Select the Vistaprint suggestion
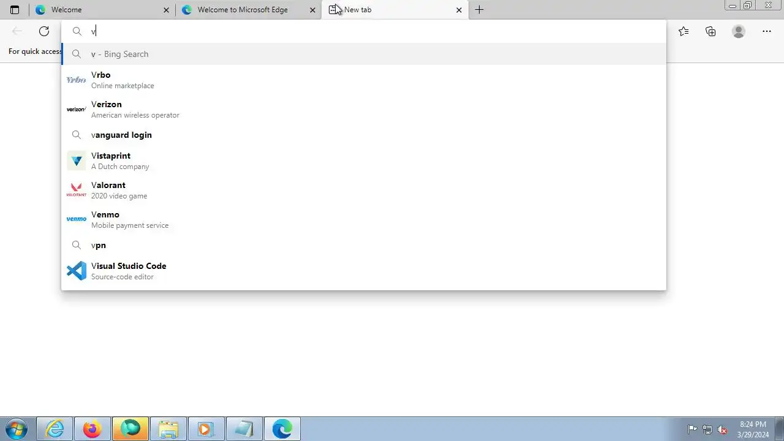 pyautogui.click(x=364, y=160)
